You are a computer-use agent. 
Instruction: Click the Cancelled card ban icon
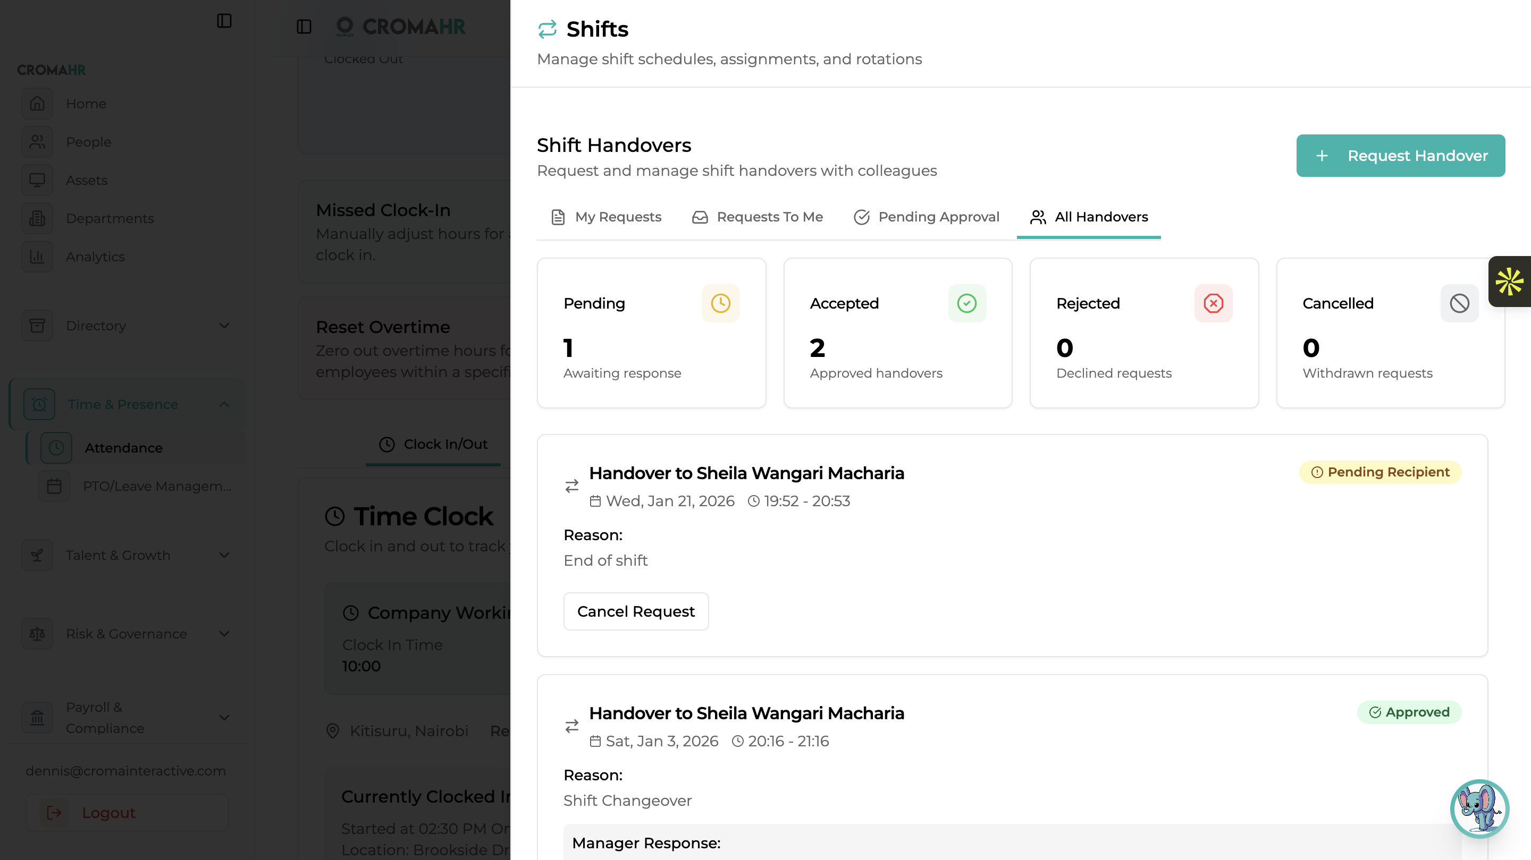pos(1459,303)
